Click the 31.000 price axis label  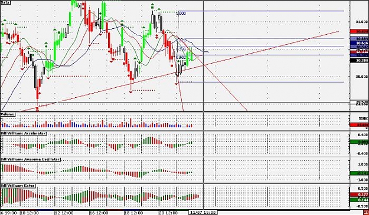362,22
